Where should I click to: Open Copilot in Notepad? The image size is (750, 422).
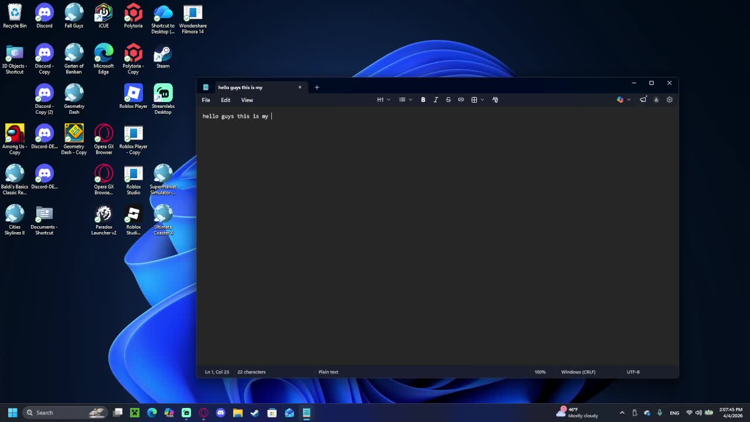point(620,100)
